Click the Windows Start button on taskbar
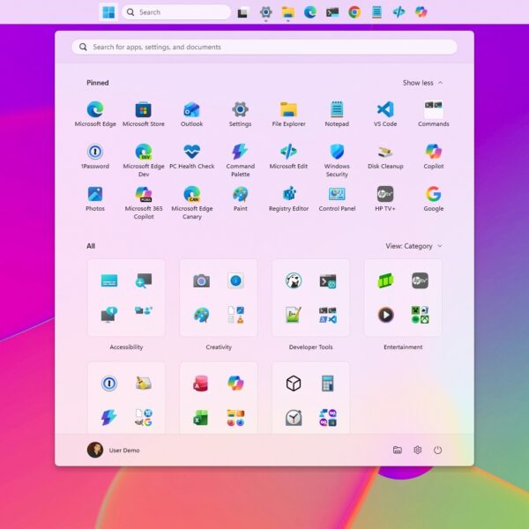Screen dimensions: 529x529 point(108,12)
